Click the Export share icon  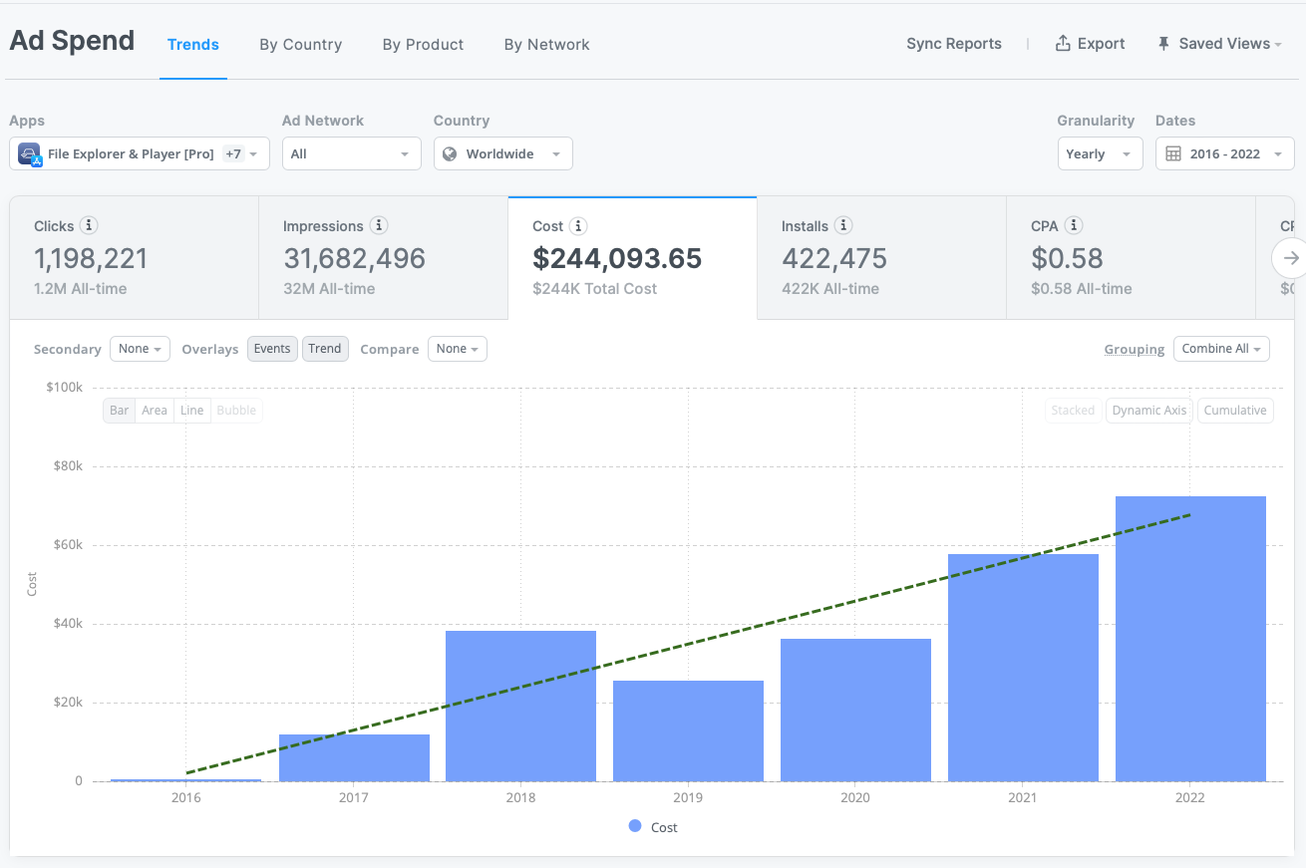click(x=1063, y=44)
